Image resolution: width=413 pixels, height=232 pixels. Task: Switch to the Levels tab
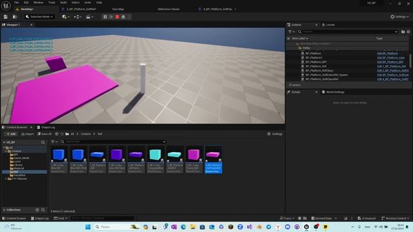pos(328,24)
